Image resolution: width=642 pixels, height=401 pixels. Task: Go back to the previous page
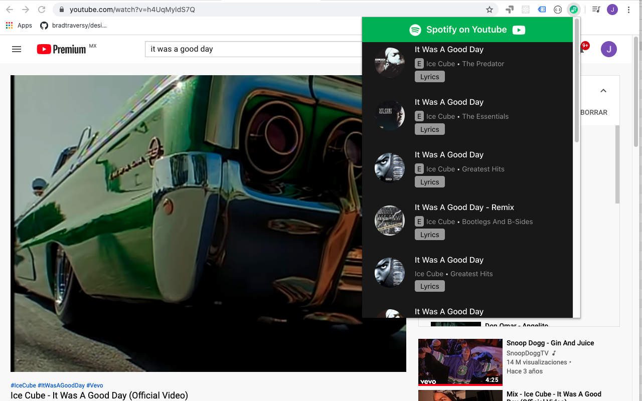point(10,10)
